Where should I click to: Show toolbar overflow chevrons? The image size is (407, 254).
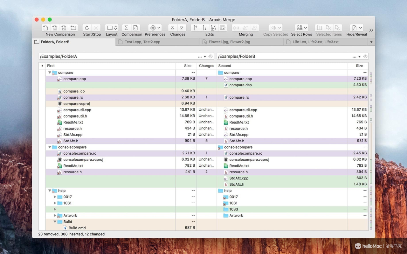(x=371, y=30)
